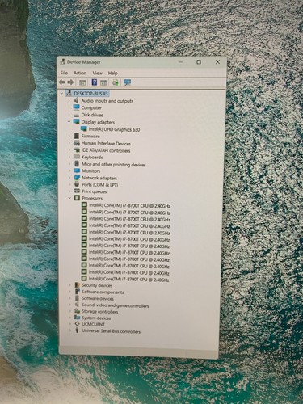Collapse the Display adapters category

[69, 122]
